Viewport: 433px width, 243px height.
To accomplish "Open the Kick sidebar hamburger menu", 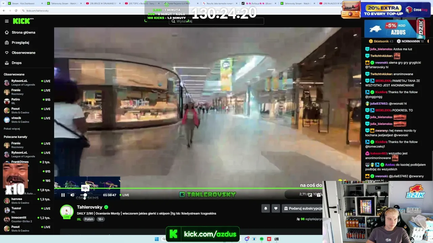I will [x=7, y=21].
